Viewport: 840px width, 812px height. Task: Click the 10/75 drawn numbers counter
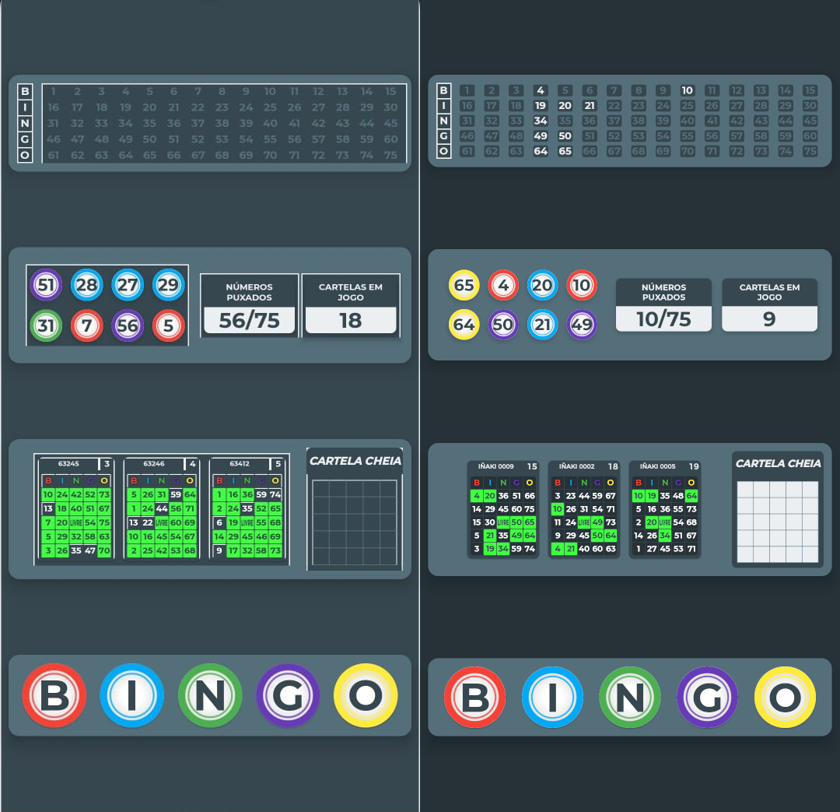tap(663, 319)
